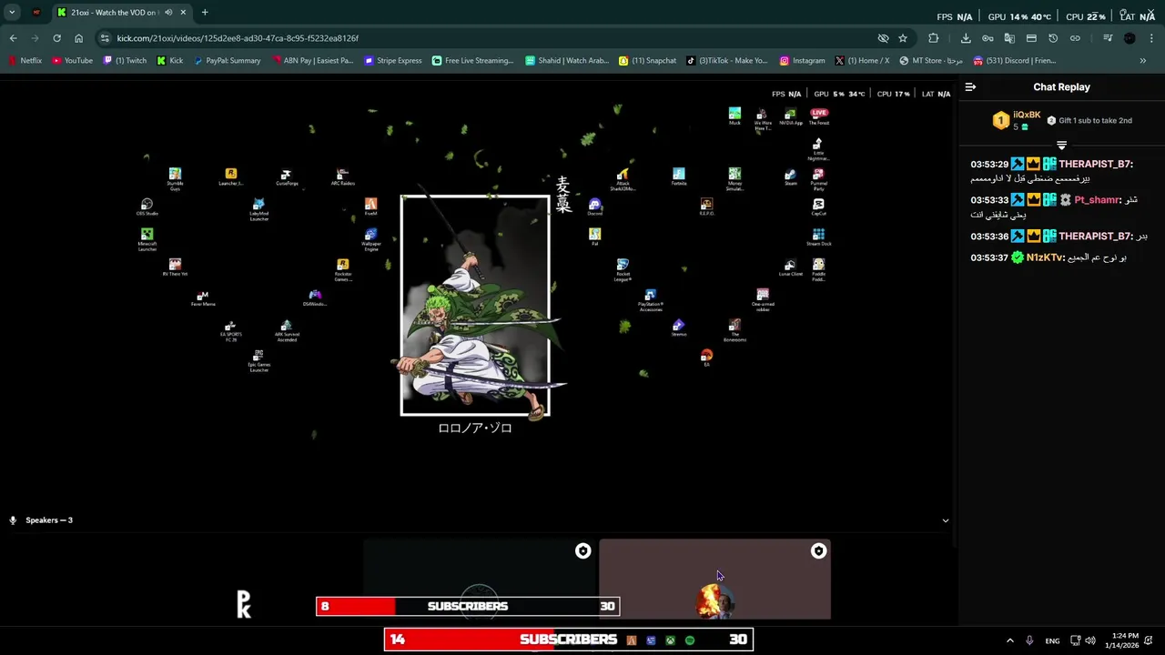Open Chrome's three-dot menu

coord(1151,38)
